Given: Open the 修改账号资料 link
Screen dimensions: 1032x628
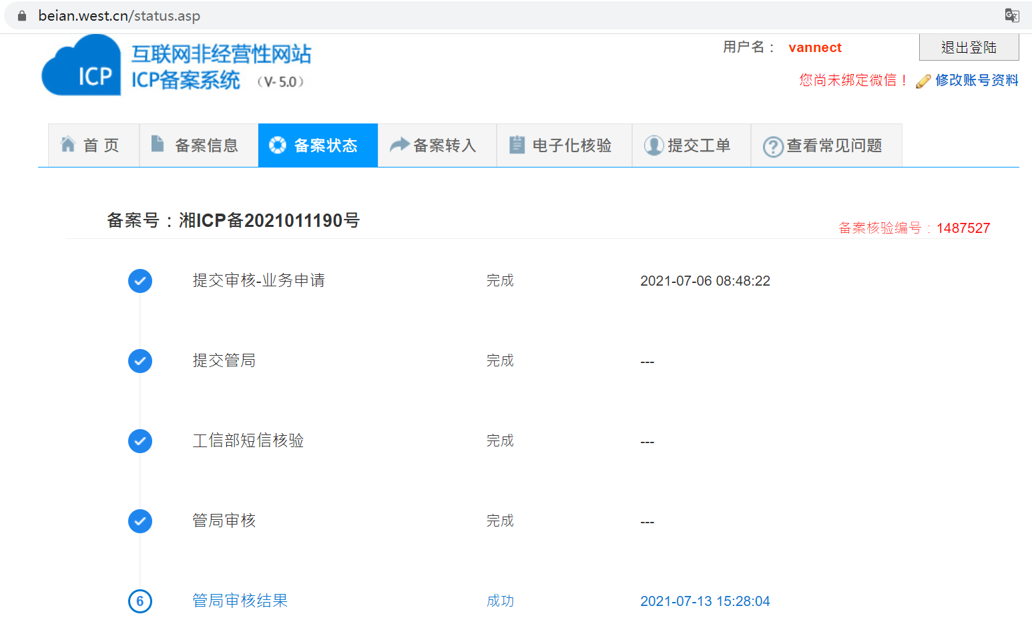Looking at the screenshot, I should pyautogui.click(x=976, y=81).
